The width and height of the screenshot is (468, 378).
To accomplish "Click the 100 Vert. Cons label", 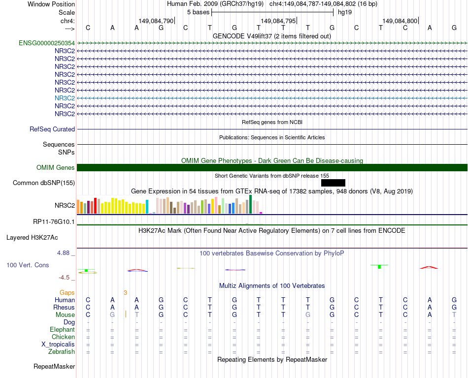I will (x=28, y=265).
